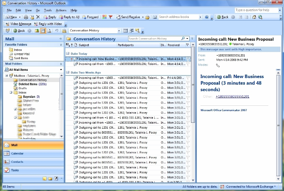Toggle the Reading Pane icon
284x191 pixels.
pyautogui.click(x=43, y=31)
